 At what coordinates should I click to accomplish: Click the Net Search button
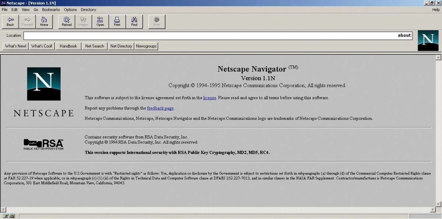[95, 46]
